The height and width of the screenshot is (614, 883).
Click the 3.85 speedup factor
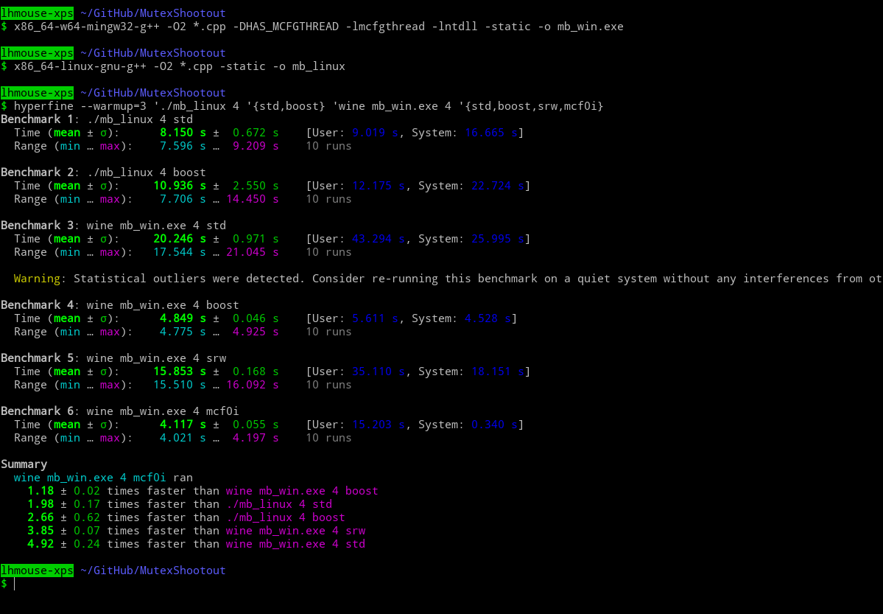pyautogui.click(x=41, y=531)
